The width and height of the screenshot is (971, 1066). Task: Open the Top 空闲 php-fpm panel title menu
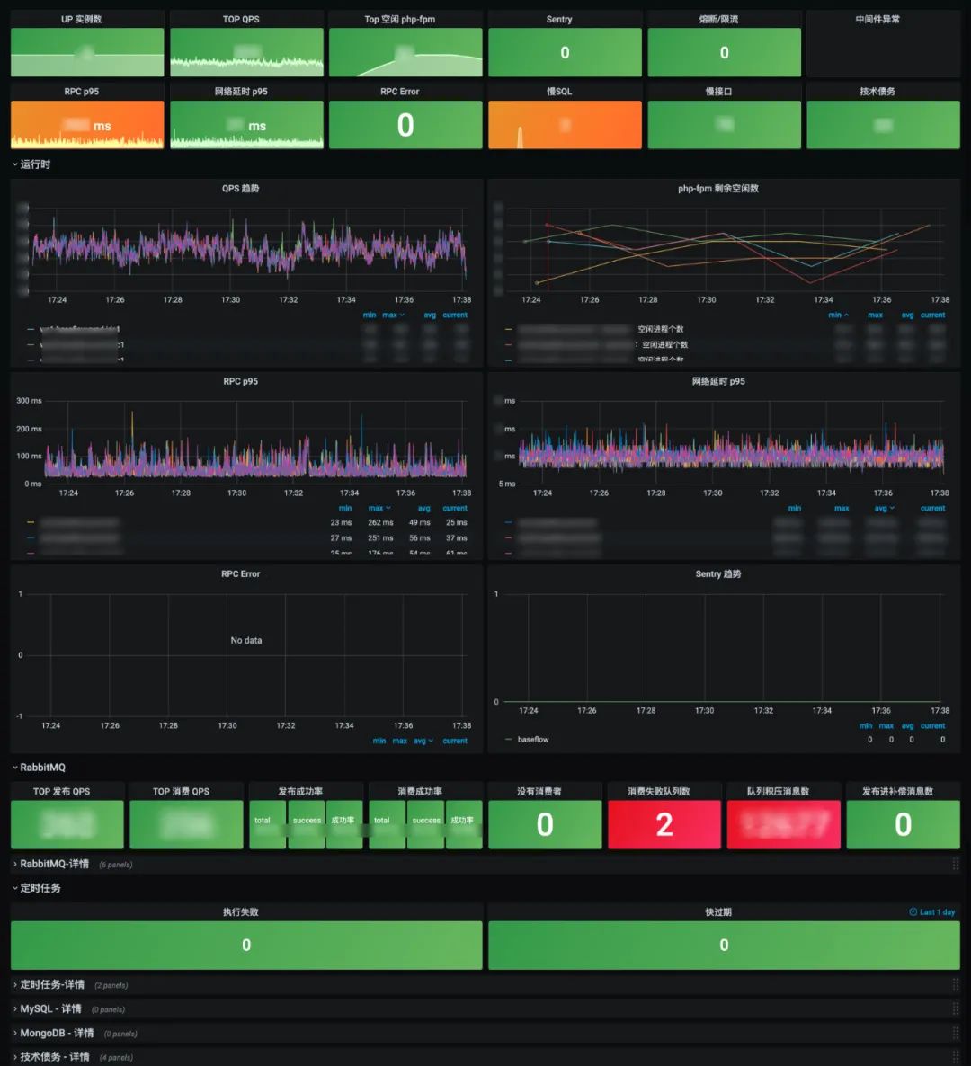[x=400, y=19]
